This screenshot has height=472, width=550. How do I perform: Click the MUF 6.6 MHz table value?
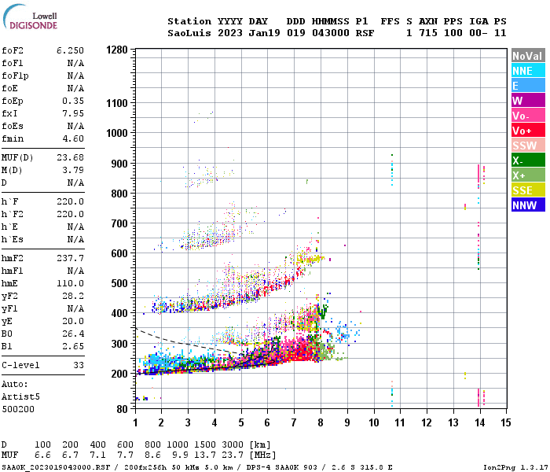pyautogui.click(x=42, y=455)
